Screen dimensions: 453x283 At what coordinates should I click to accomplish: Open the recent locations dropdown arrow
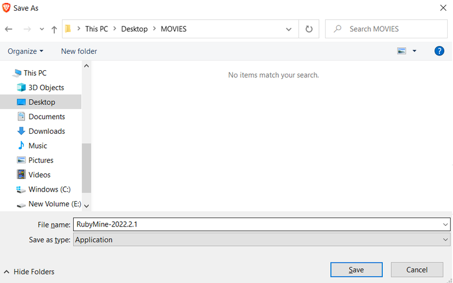42,29
